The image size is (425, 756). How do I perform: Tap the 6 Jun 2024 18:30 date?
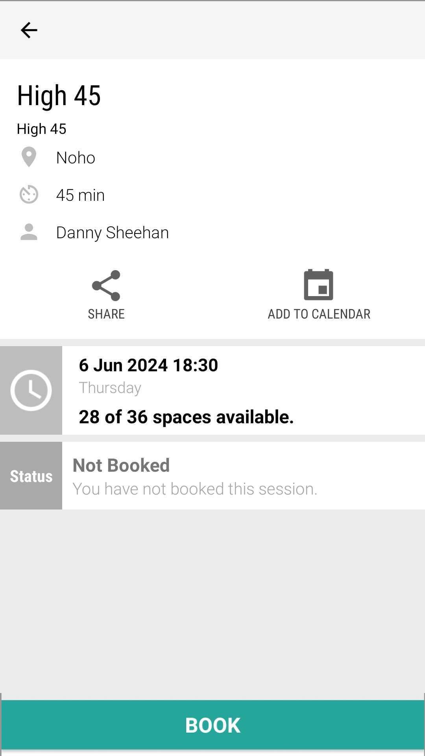(x=148, y=365)
